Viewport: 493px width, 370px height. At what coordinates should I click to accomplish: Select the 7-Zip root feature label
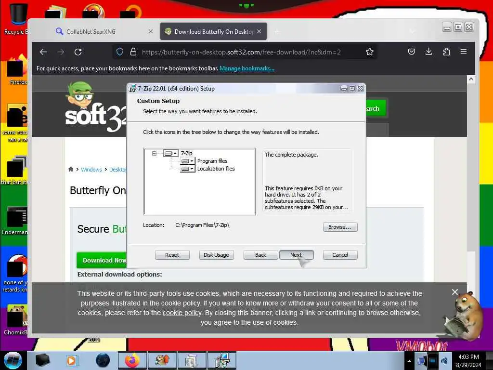[186, 153]
